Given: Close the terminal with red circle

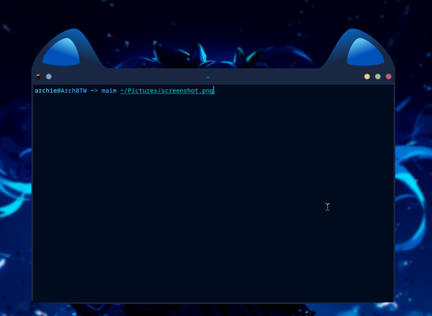Looking at the screenshot, I should click(389, 77).
